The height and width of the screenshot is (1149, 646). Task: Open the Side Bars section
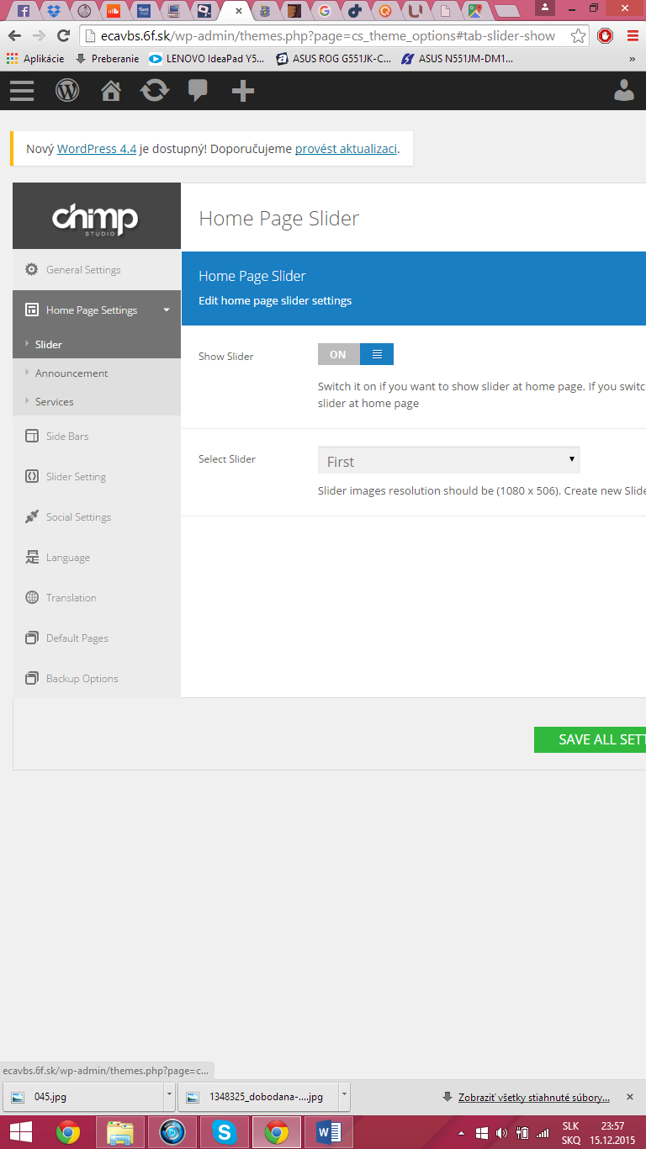(97, 437)
